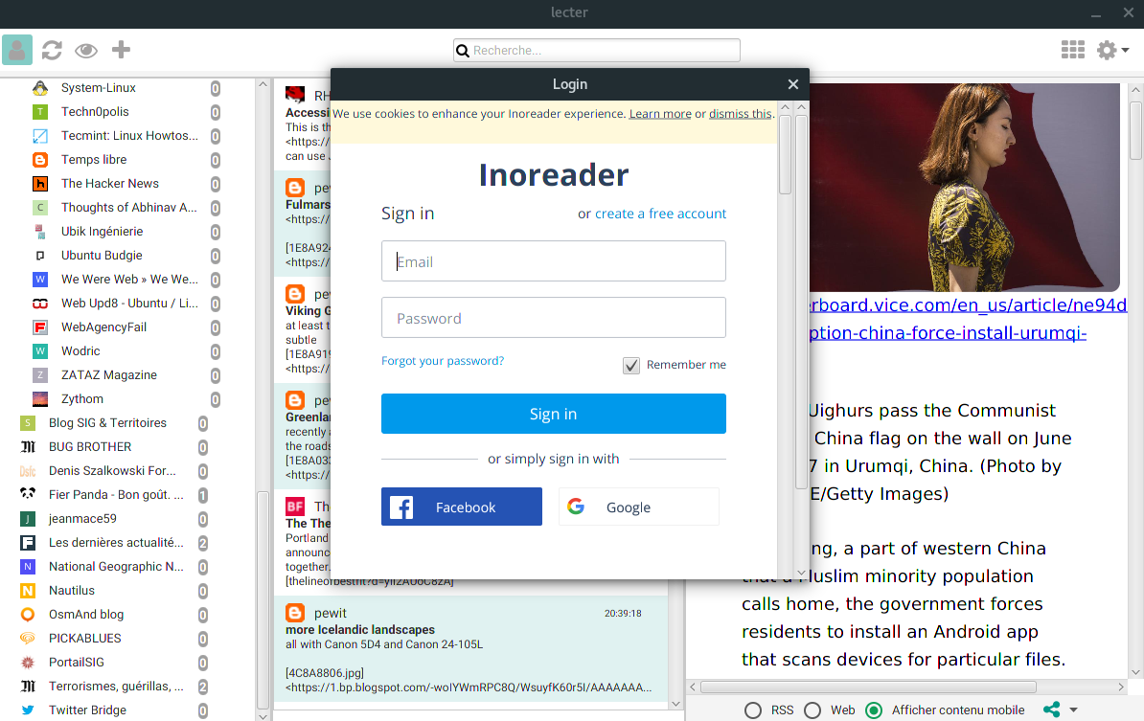Screen dimensions: 1144x721
Task: Refresh feeds with the sync icon
Action: 52,50
